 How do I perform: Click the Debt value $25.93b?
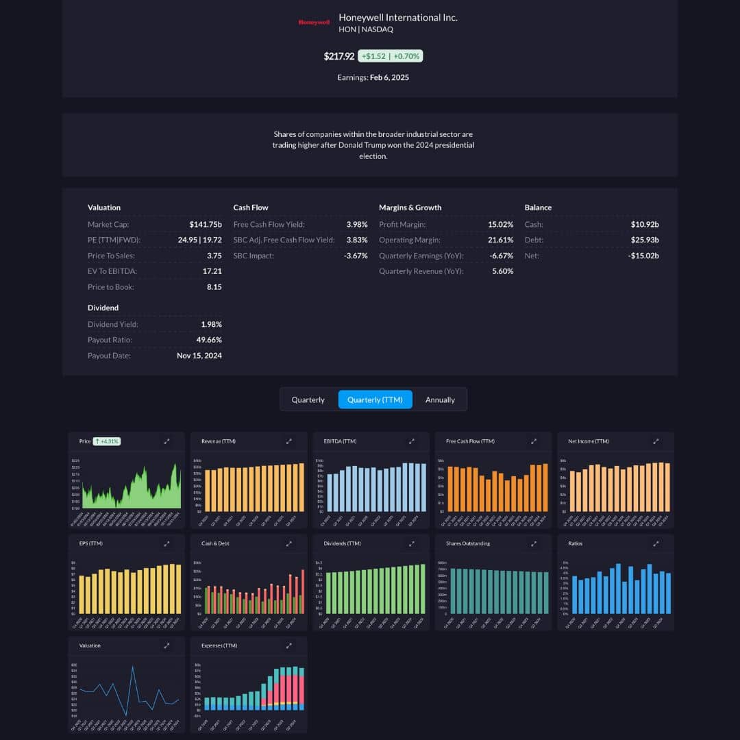pyautogui.click(x=645, y=240)
